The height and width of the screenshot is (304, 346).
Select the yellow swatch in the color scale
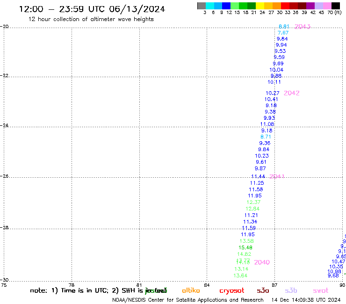(260, 6)
